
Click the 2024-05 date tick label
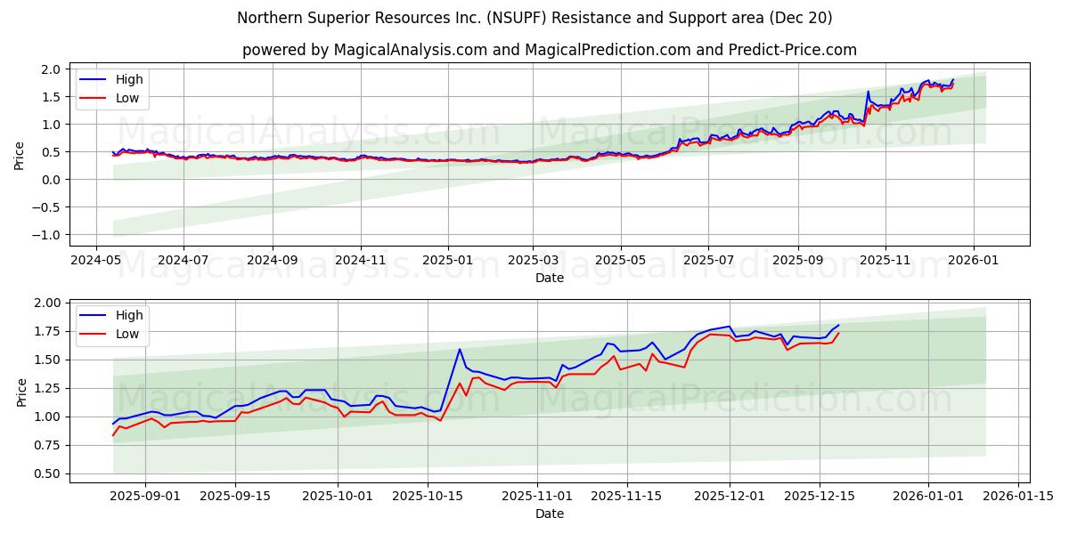pos(95,263)
